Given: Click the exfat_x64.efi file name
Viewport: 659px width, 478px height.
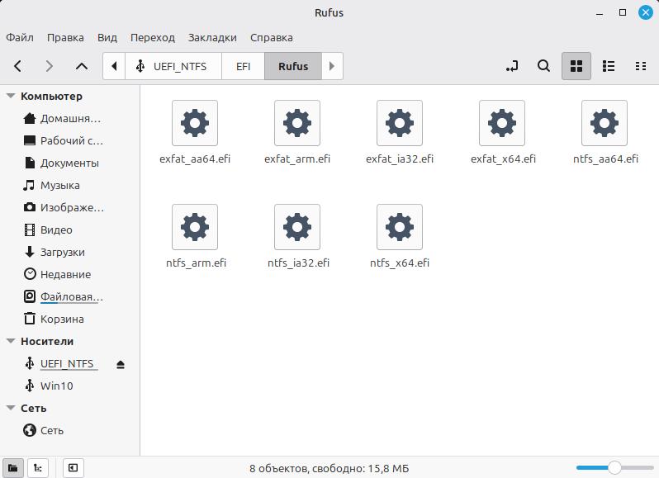Looking at the screenshot, I should (503, 159).
